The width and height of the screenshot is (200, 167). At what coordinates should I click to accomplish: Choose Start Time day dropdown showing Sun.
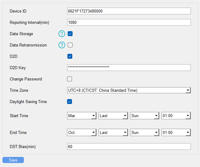point(145,116)
